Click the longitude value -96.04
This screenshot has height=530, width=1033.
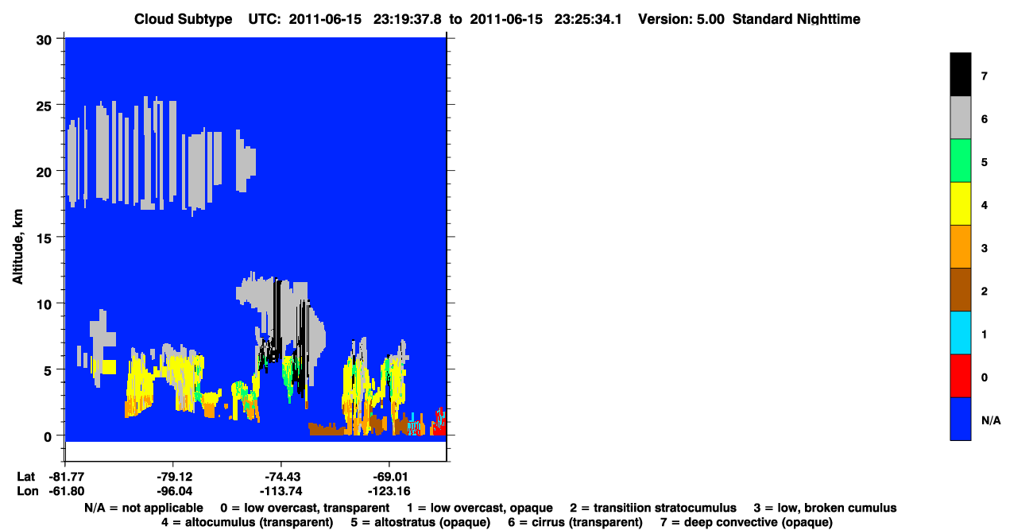[173, 491]
